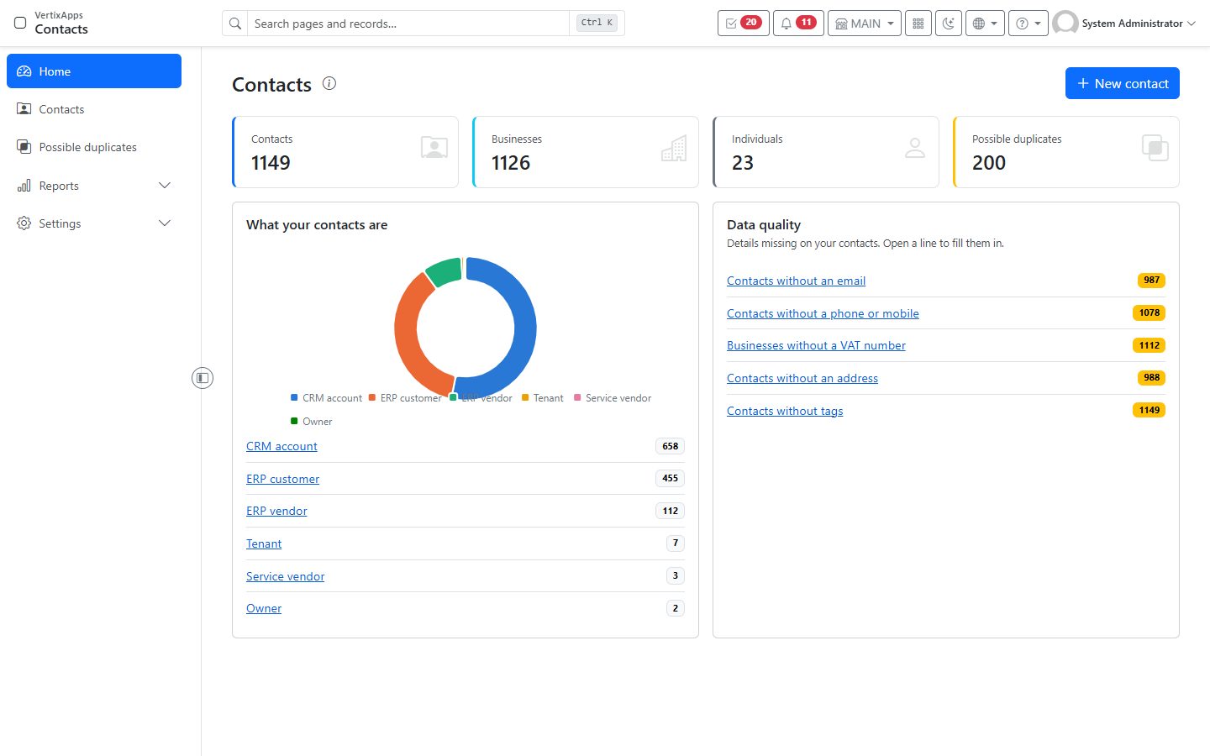This screenshot has width=1210, height=756.
Task: Open the apps grid icon
Action: pos(918,24)
